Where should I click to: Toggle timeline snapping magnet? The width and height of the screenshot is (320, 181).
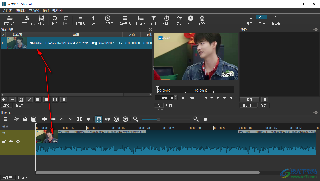coord(99,119)
